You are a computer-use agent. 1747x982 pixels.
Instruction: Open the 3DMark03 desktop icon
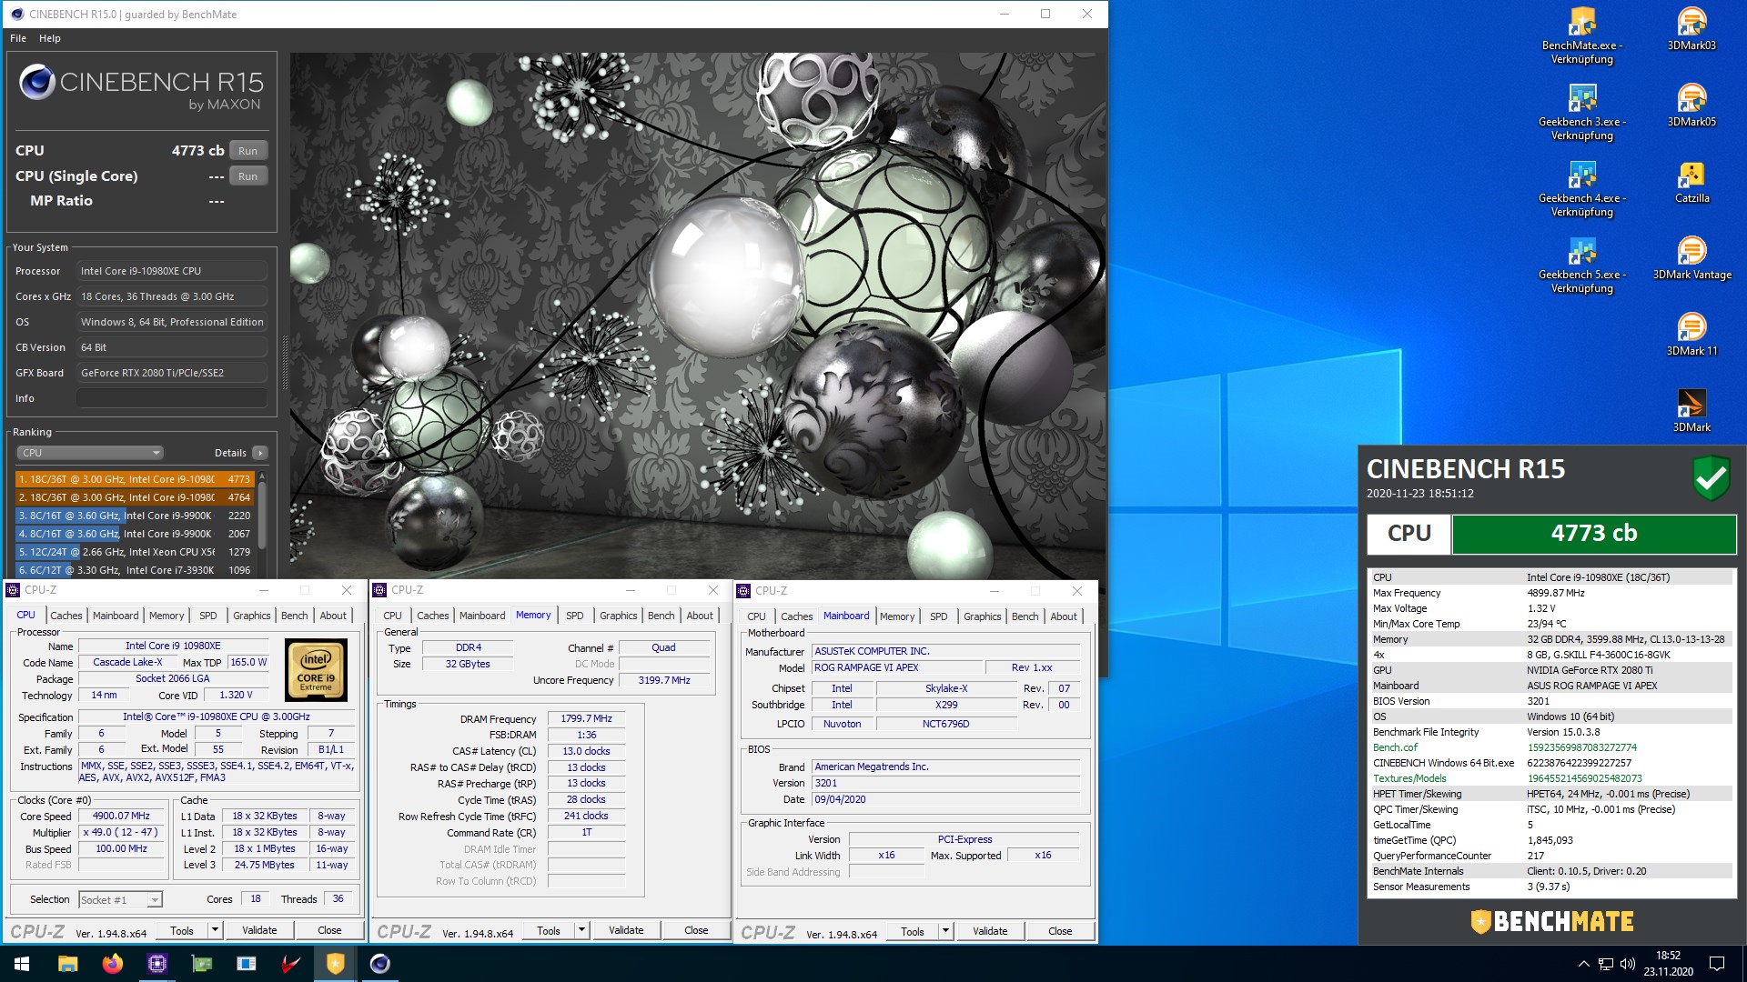click(1691, 29)
